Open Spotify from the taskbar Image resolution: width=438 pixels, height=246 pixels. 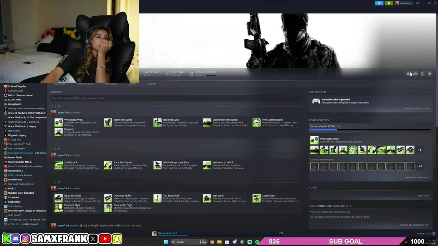pyautogui.click(x=257, y=242)
